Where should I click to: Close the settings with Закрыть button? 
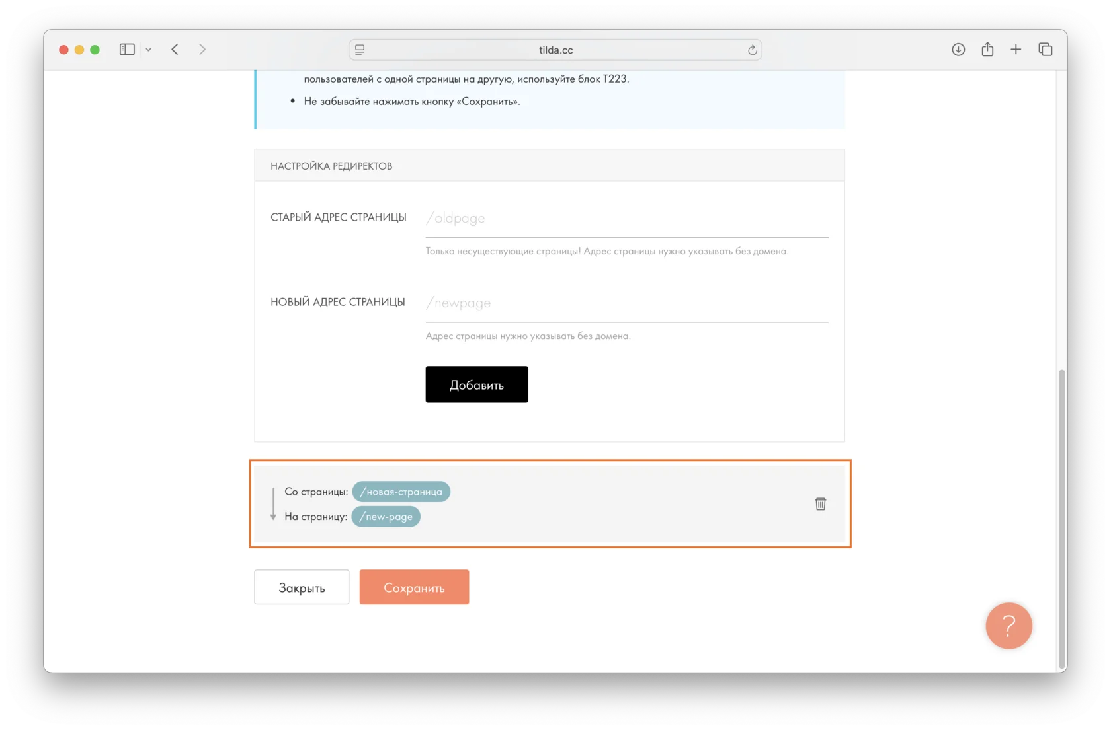[302, 587]
